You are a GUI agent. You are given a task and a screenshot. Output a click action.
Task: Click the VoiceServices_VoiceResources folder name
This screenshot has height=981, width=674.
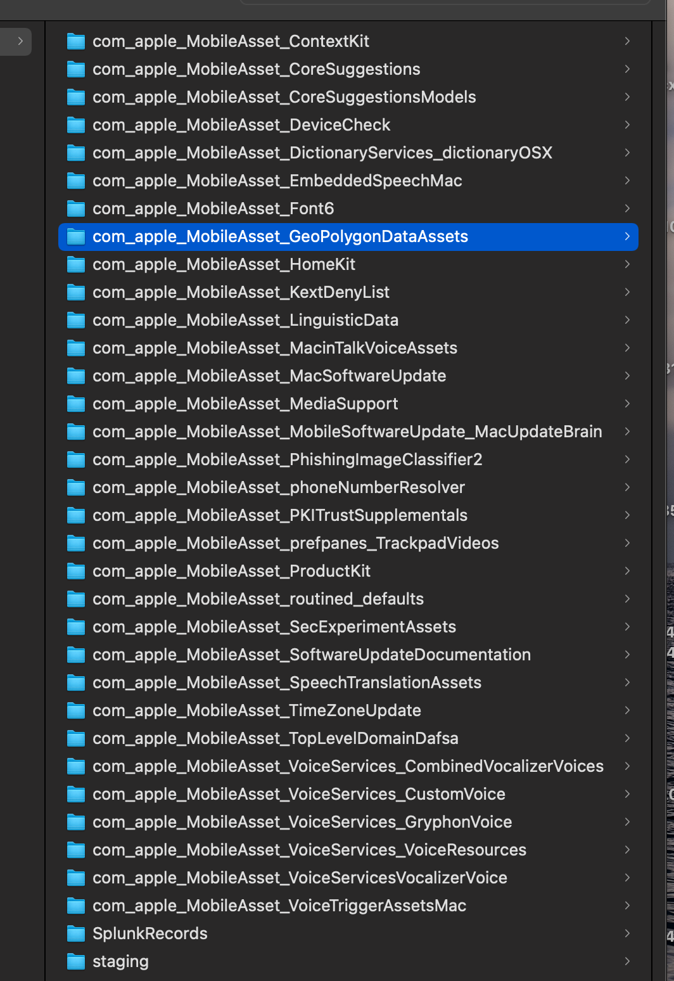(310, 850)
